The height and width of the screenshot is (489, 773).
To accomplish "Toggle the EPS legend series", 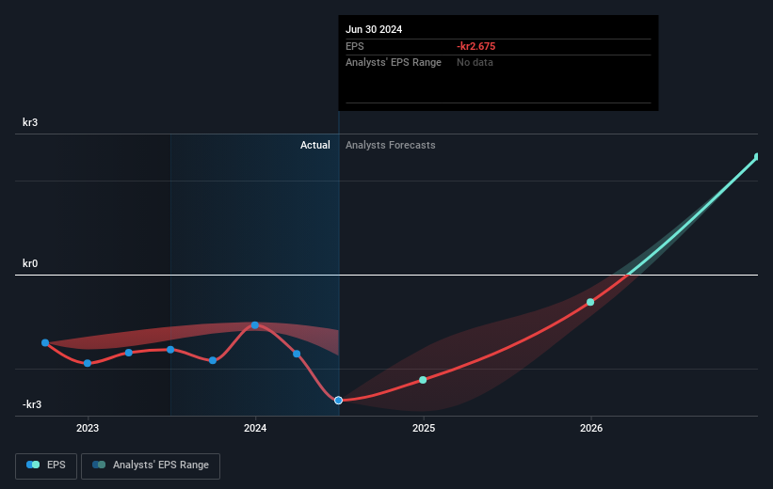I will 46,465.
